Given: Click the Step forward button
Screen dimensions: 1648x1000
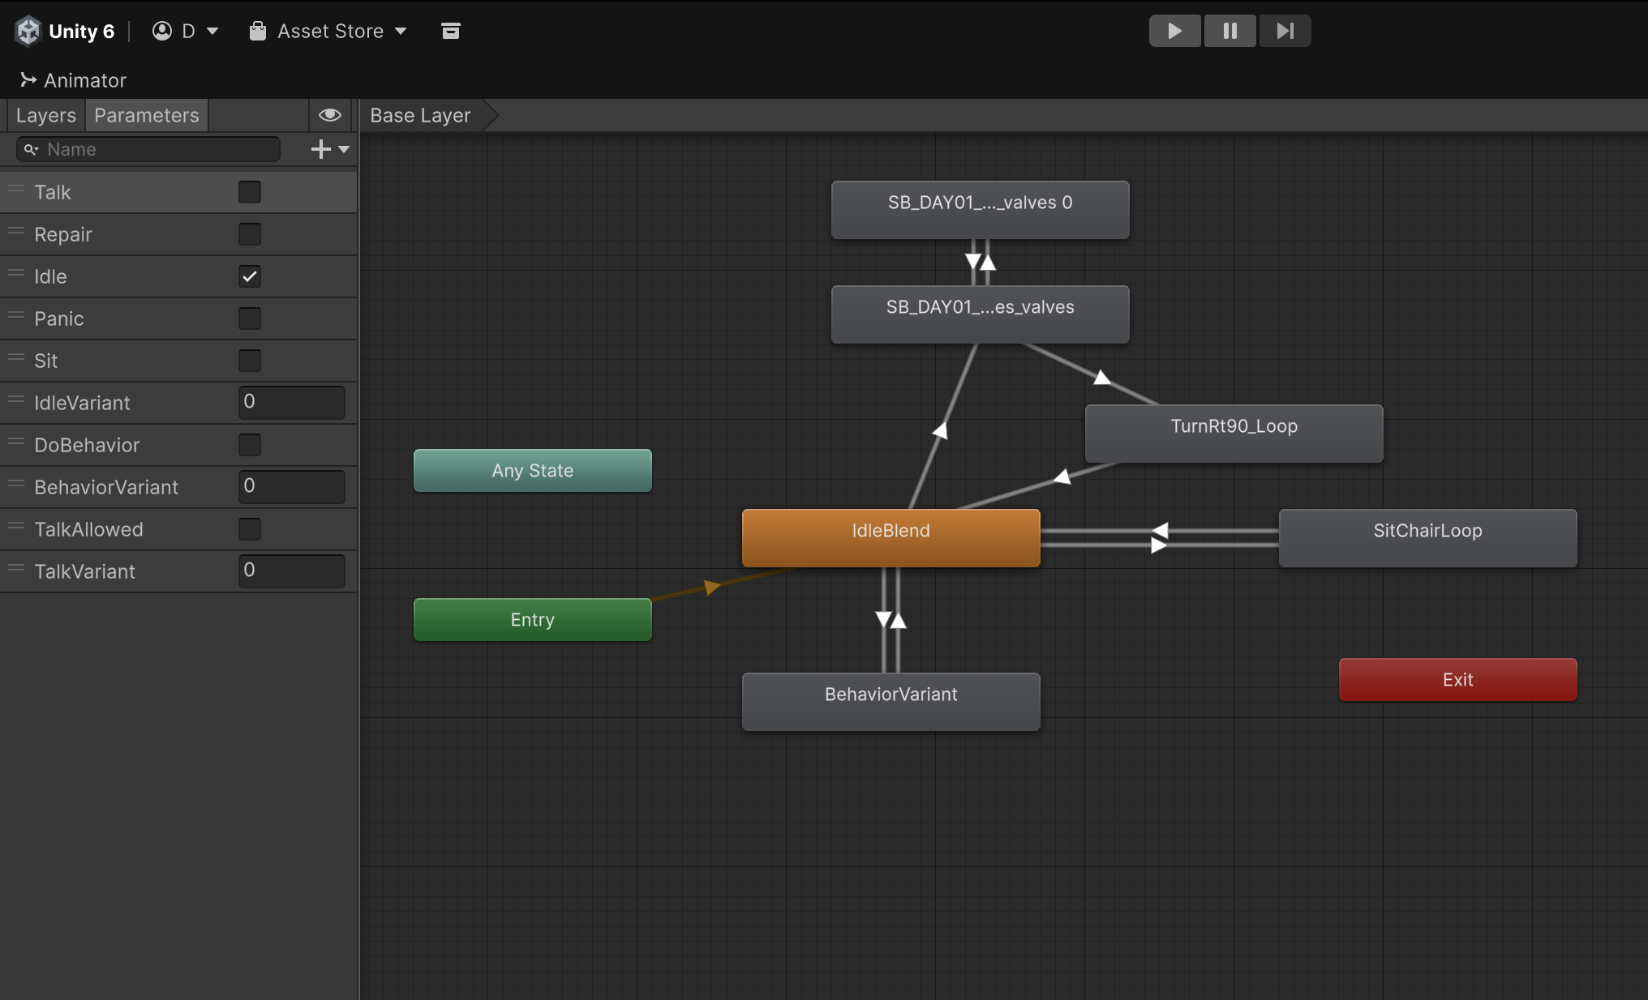Looking at the screenshot, I should pyautogui.click(x=1285, y=31).
